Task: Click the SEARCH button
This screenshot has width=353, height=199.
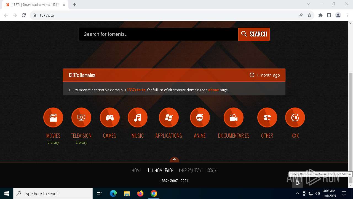Action: pos(254,34)
